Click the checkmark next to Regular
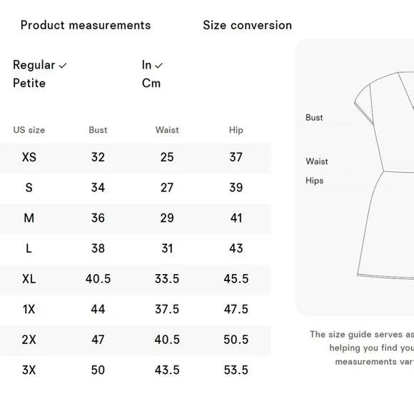This screenshot has height=414, width=414. (63, 66)
